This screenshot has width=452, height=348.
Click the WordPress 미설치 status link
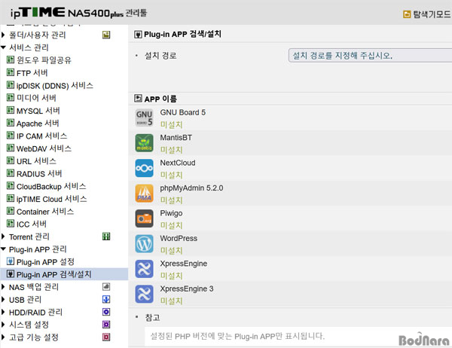171,251
